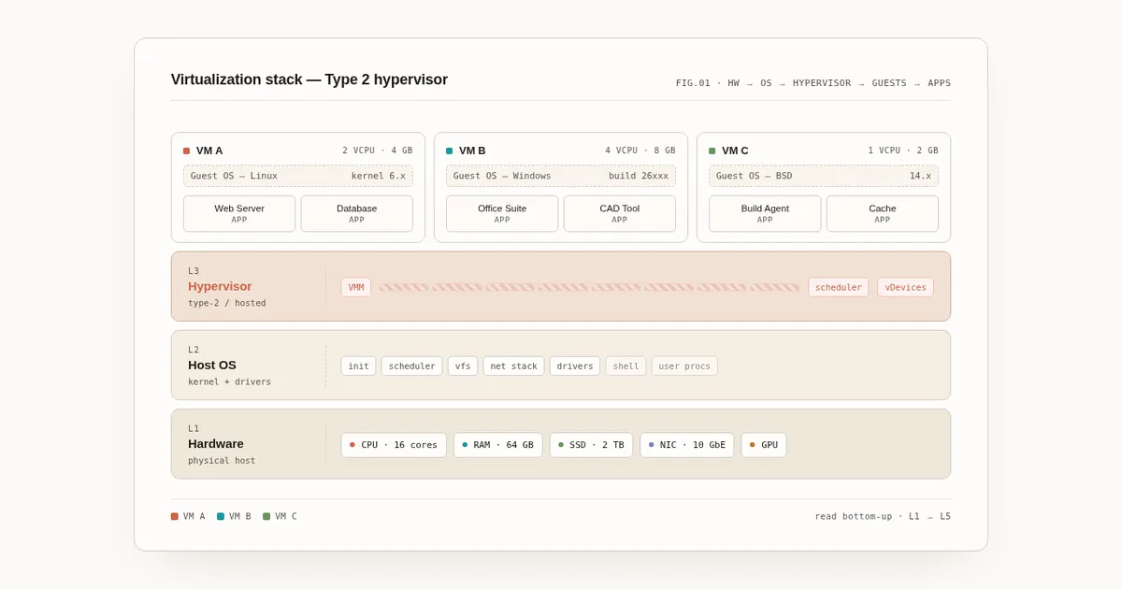Click the SSD 2 TB chip
1122x589 pixels.
(591, 445)
